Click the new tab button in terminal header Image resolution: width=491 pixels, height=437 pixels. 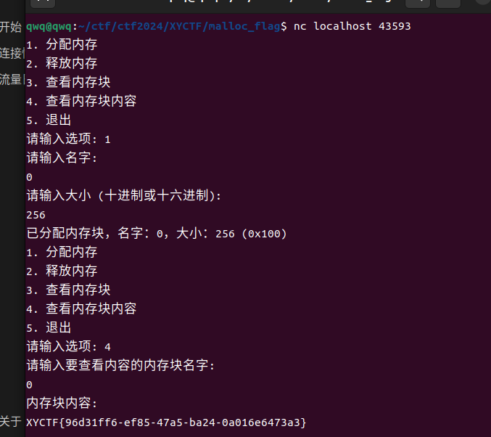(x=43, y=2)
